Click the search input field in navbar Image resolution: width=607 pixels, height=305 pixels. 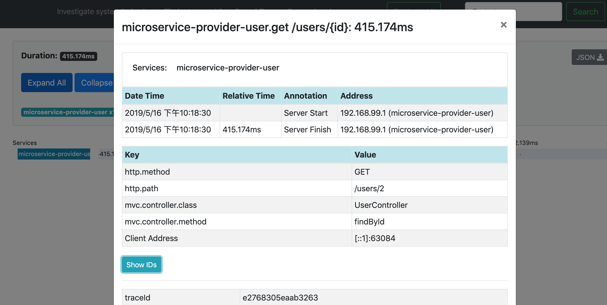coord(539,12)
